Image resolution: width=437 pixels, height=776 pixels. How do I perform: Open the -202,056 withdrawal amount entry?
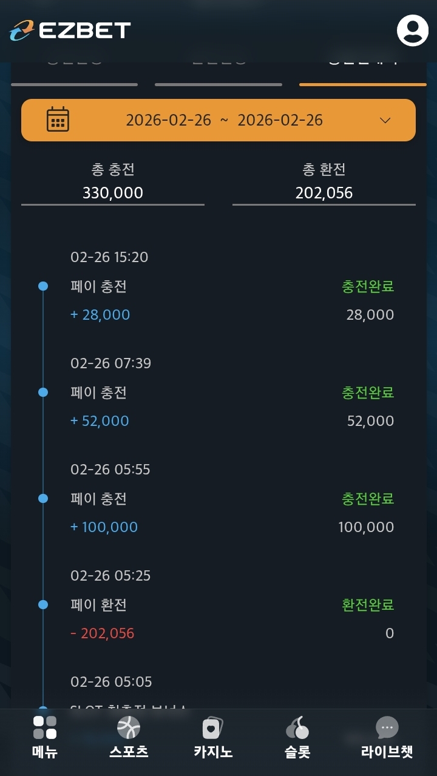pos(103,633)
